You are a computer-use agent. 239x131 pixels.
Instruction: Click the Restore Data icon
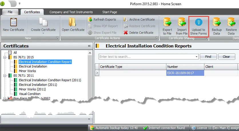[x=231, y=22]
